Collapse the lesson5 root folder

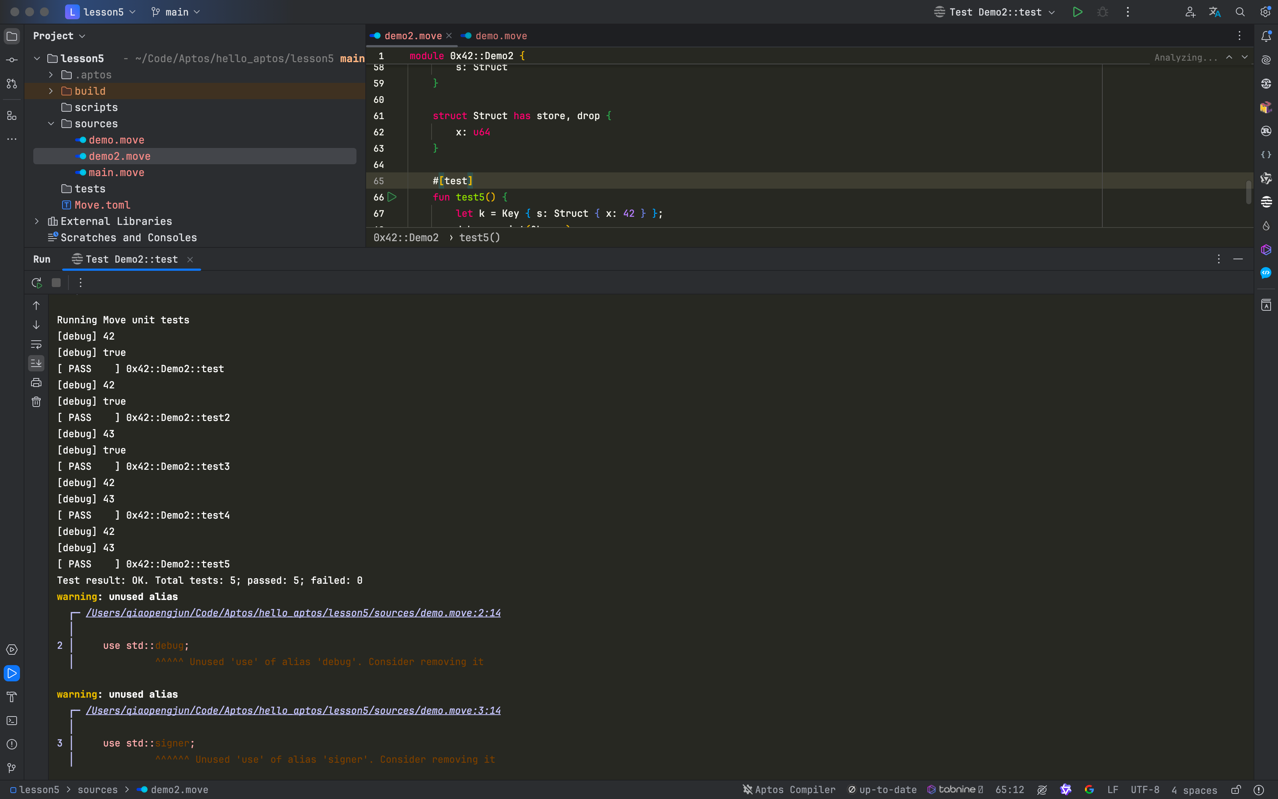(x=37, y=59)
